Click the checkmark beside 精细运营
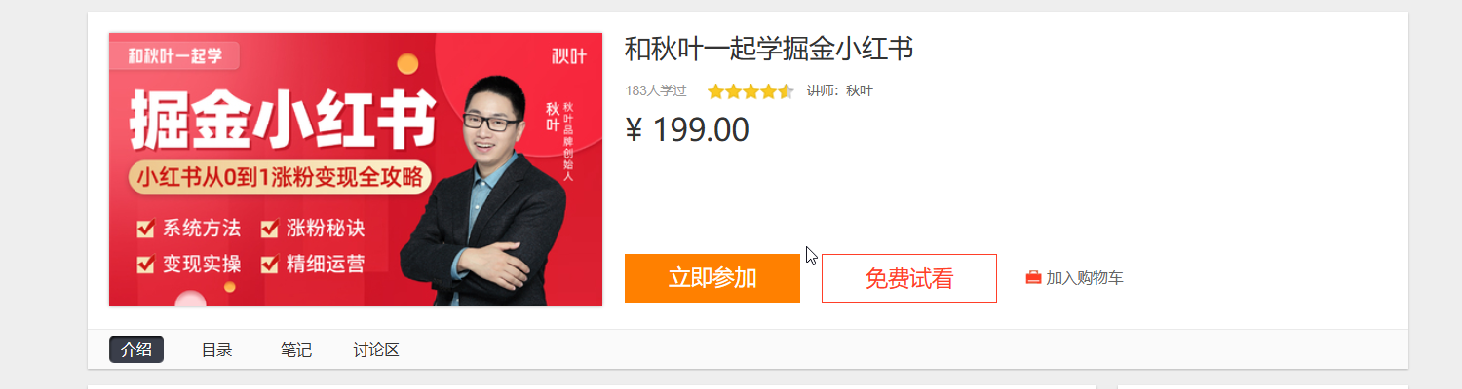The height and width of the screenshot is (389, 1462). click(270, 263)
